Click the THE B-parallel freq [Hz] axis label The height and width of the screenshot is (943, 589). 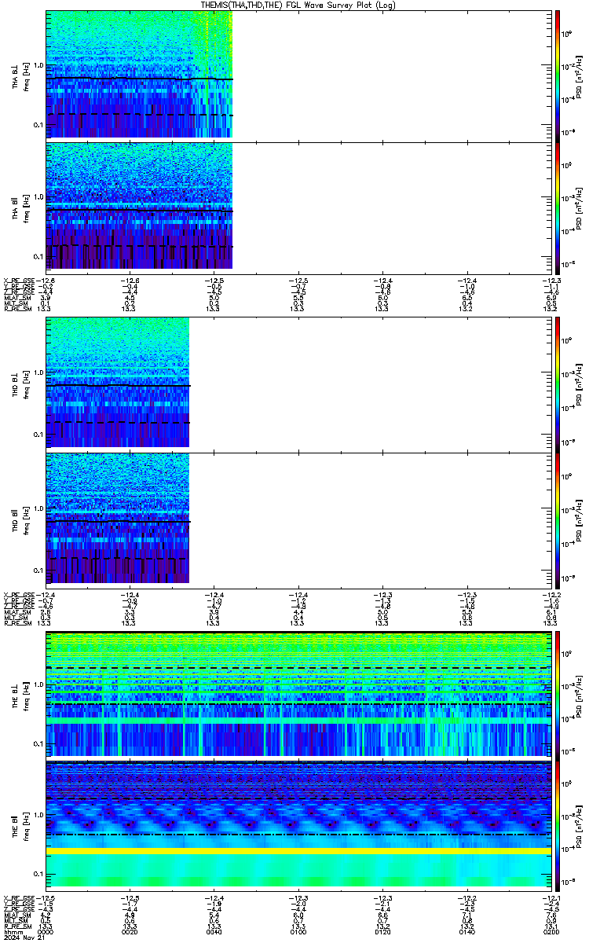tap(25, 827)
